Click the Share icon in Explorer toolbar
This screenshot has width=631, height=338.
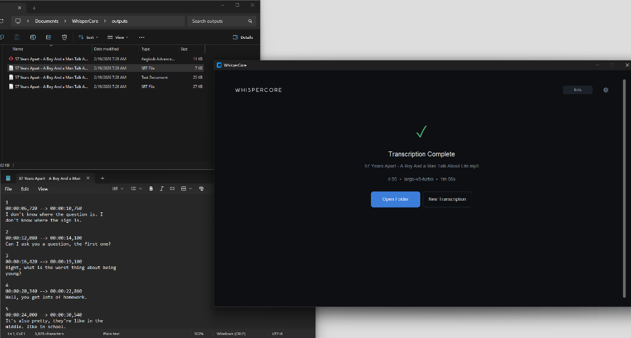coord(49,37)
